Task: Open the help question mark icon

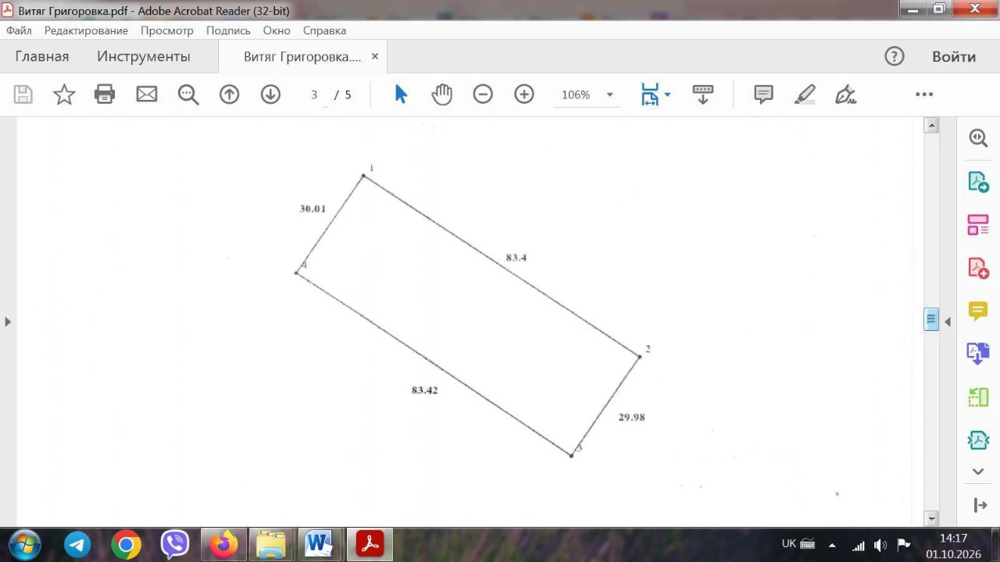Action: pos(894,56)
